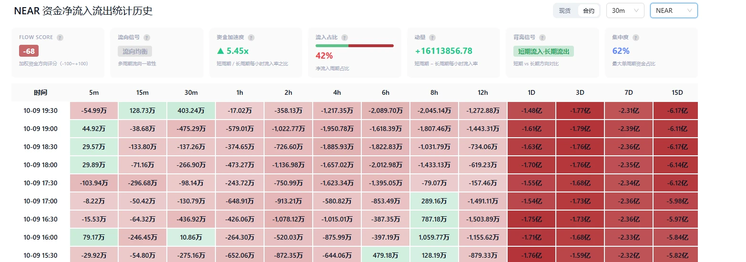Click help icon beside 集中度

[636, 37]
